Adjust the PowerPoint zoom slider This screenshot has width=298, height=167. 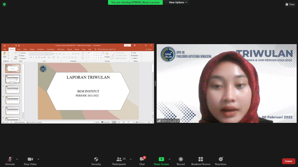click(138, 122)
